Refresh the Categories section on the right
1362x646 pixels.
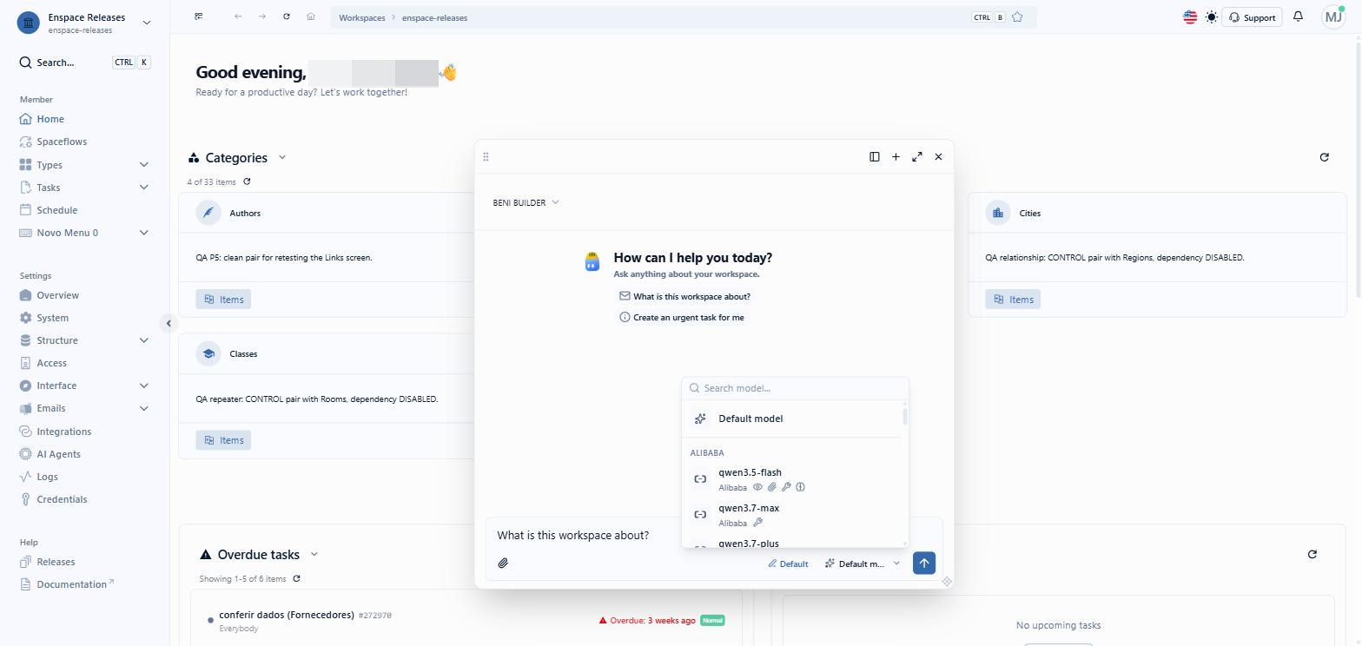tap(1325, 157)
